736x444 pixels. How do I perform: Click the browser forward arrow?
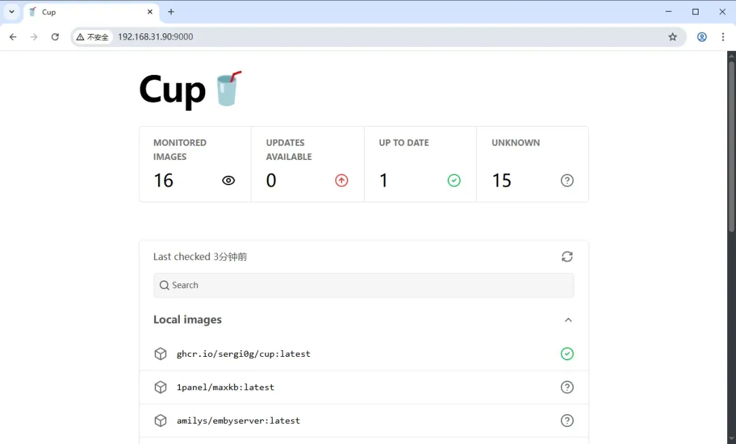[34, 37]
